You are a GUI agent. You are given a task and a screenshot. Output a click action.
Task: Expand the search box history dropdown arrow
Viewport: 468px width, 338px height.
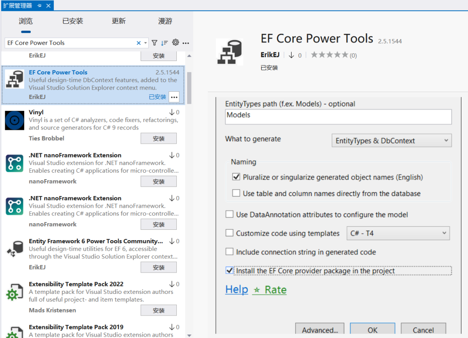[x=145, y=43]
